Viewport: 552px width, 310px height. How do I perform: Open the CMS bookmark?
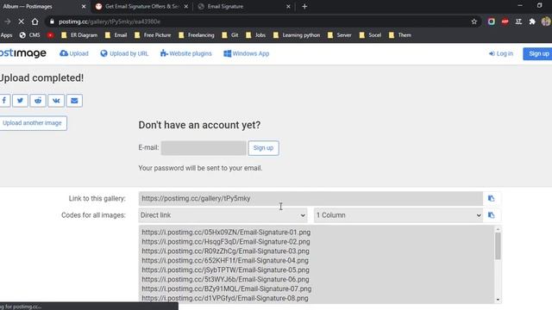pos(29,35)
